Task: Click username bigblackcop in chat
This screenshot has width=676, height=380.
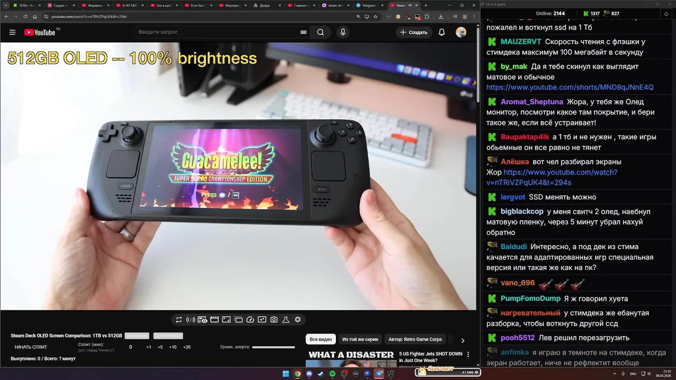Action: point(522,212)
